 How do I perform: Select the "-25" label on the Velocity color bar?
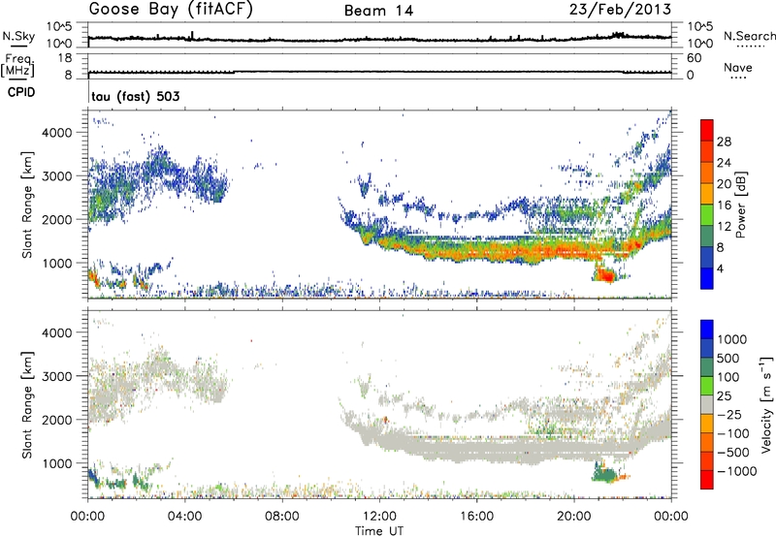coord(728,414)
